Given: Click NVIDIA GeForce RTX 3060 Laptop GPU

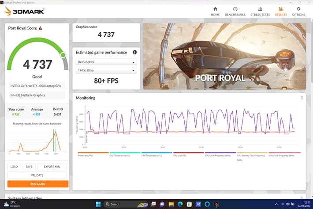Looking at the screenshot, I should pos(36,86).
